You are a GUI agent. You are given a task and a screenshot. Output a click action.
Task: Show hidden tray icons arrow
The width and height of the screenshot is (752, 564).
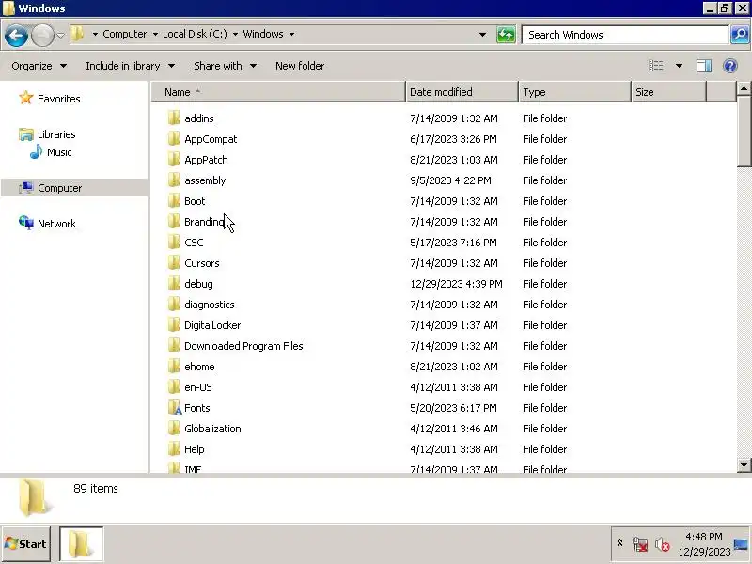pos(619,543)
